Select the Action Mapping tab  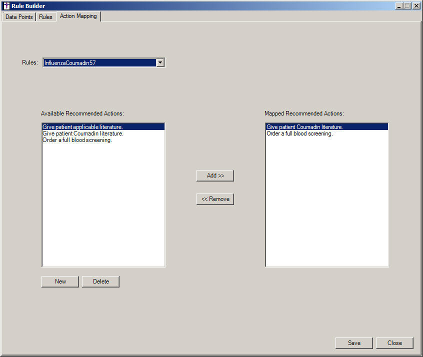78,16
